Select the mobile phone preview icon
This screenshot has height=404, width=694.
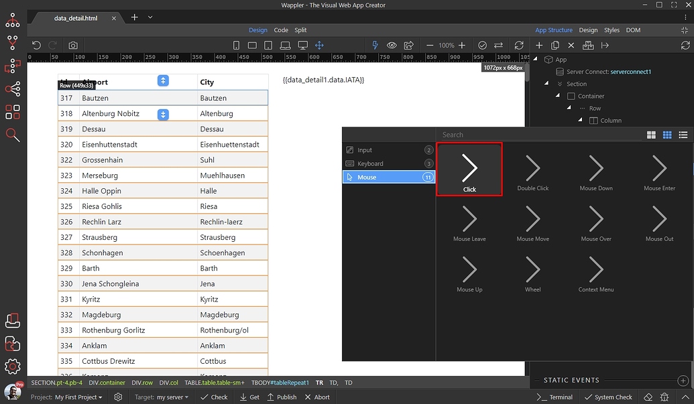(x=235, y=45)
